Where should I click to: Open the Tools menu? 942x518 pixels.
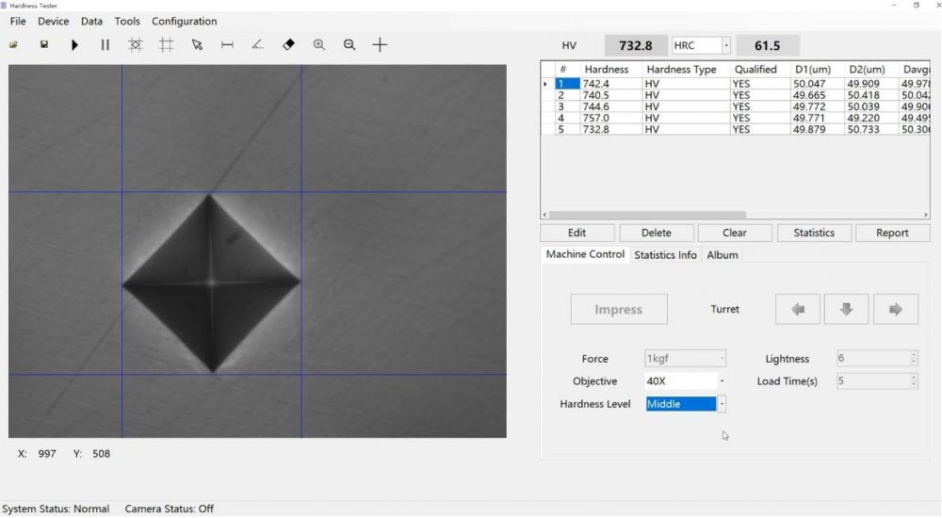pyautogui.click(x=127, y=21)
